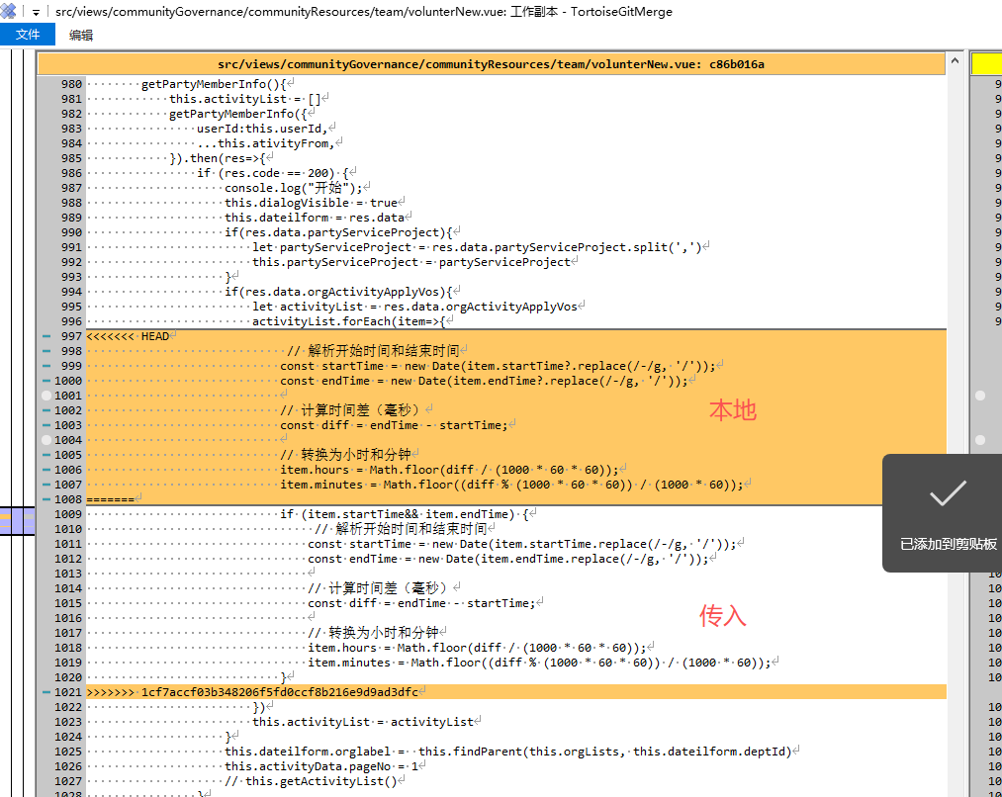Click the removed-line marker at line 997
The height and width of the screenshot is (797, 1002).
(x=46, y=336)
